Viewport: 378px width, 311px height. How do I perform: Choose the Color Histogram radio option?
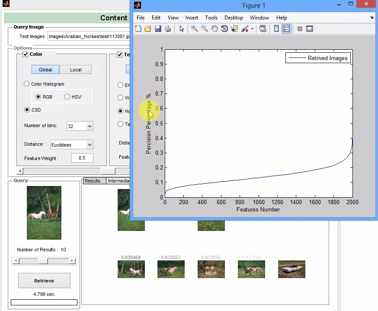pyautogui.click(x=26, y=83)
